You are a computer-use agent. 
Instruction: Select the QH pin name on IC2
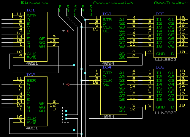coord(42,111)
